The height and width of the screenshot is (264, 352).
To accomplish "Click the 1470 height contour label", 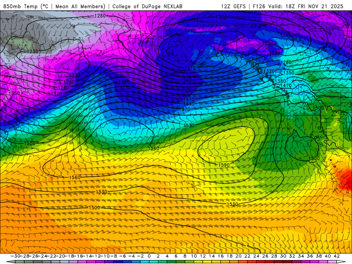I will pyautogui.click(x=184, y=109).
